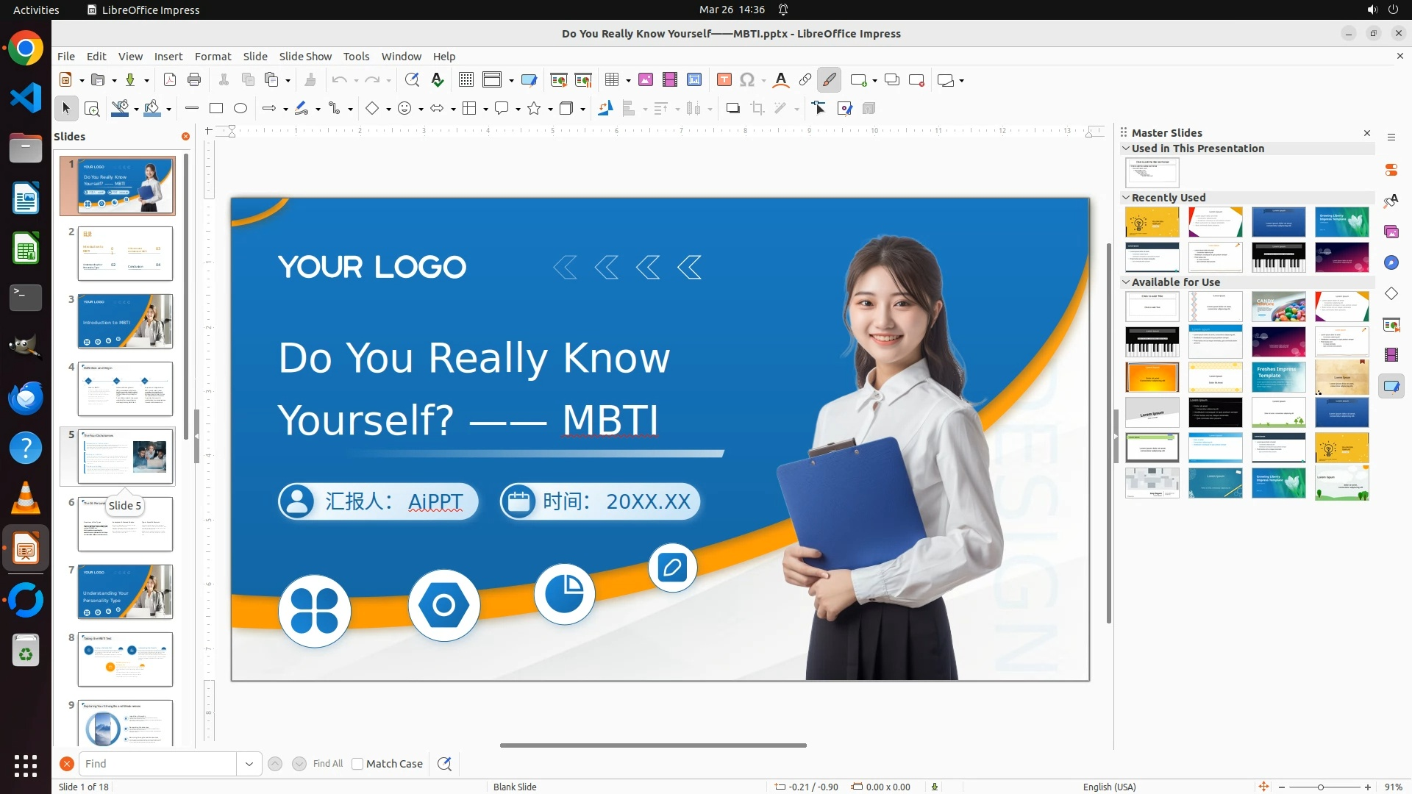Click the Display Grid toolbar icon
This screenshot has height=794, width=1412.
tap(466, 80)
